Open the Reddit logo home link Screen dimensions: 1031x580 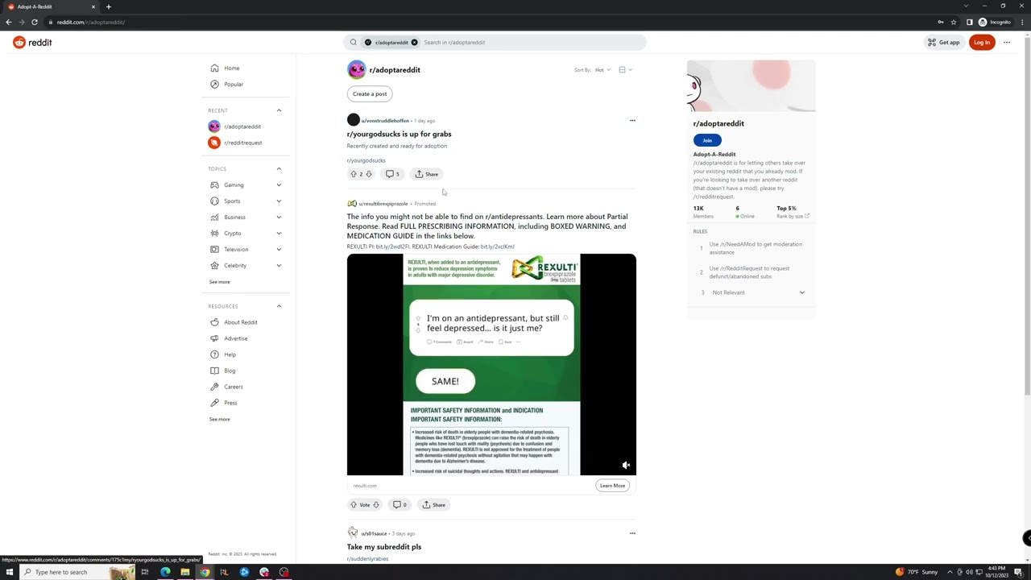[32, 43]
